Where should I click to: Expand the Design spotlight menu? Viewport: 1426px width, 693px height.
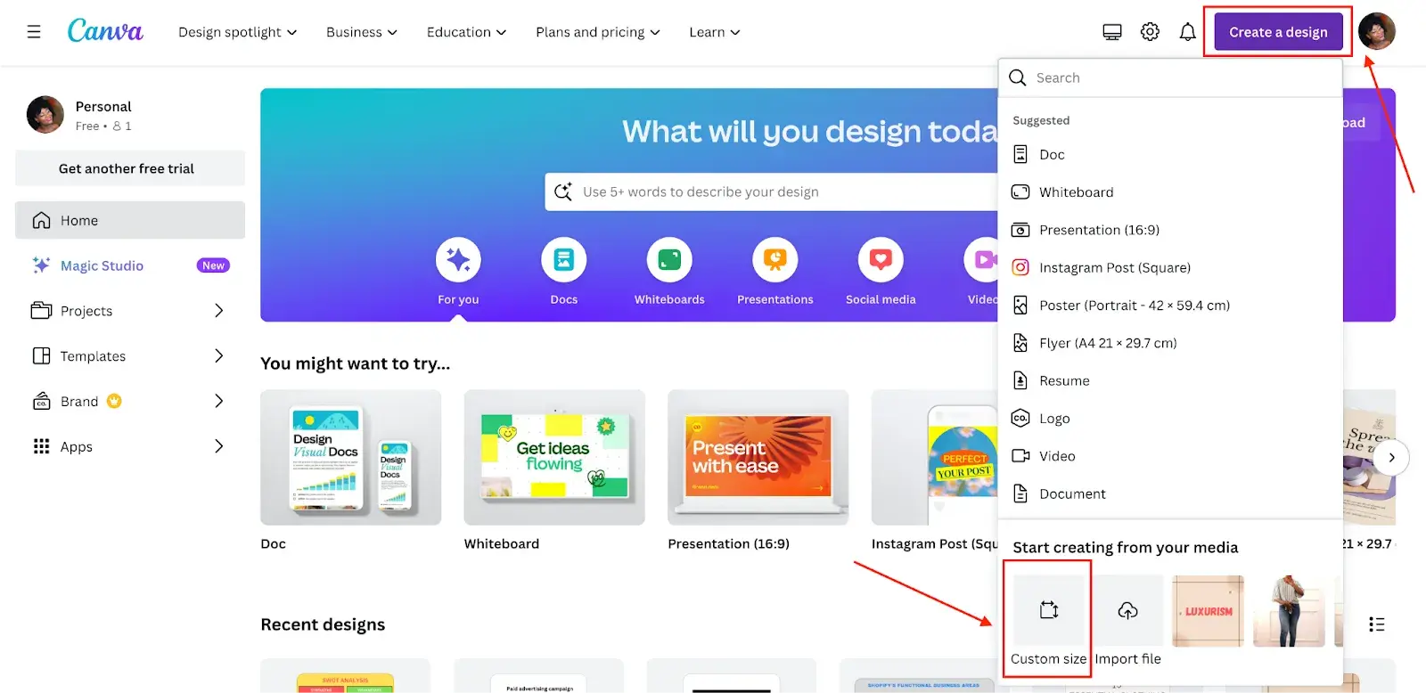tap(237, 32)
